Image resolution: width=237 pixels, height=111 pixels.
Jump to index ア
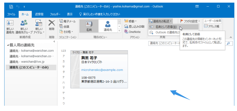point(64,56)
